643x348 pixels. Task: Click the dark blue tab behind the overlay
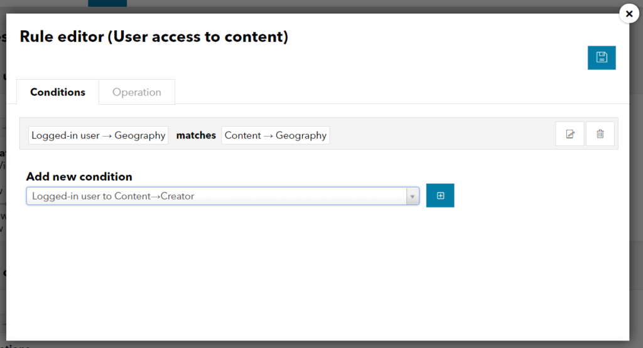107,3
